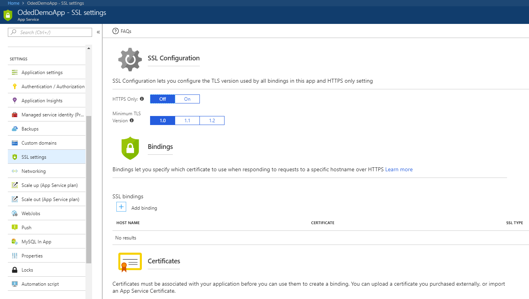
Task: Click the WebJobs gear icon
Action: tap(14, 214)
